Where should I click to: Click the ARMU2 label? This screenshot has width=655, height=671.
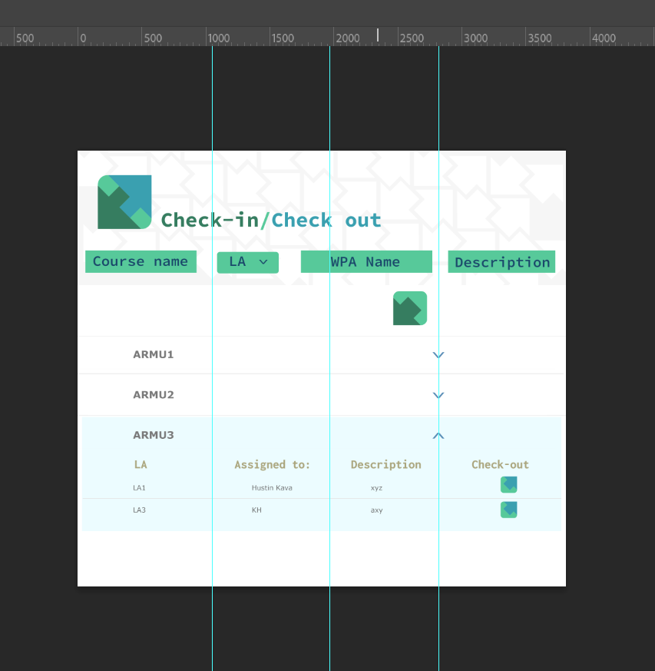tap(154, 394)
